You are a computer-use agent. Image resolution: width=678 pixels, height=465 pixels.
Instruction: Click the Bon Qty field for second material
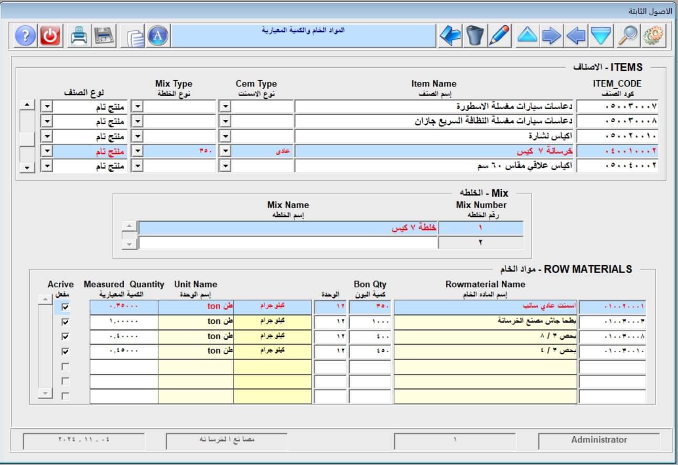coord(370,322)
